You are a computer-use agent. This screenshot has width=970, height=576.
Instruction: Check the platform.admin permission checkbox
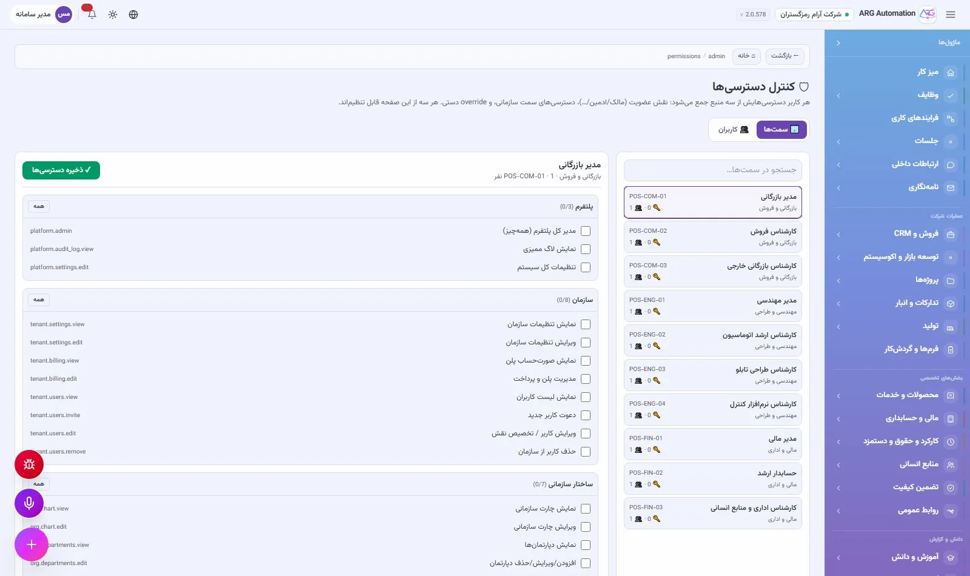586,231
